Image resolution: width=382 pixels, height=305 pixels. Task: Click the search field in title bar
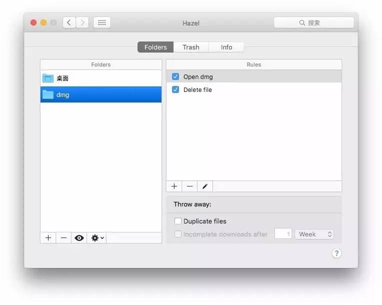click(x=314, y=22)
